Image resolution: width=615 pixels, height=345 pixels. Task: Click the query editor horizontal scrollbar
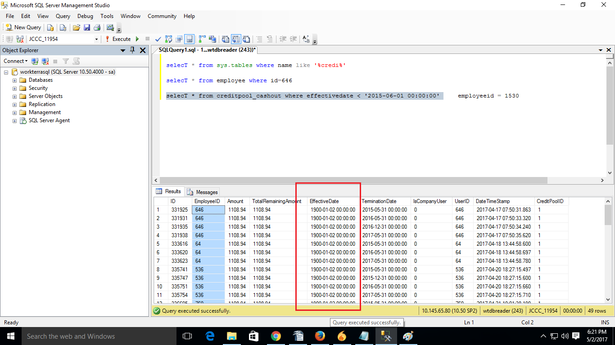pyautogui.click(x=353, y=180)
